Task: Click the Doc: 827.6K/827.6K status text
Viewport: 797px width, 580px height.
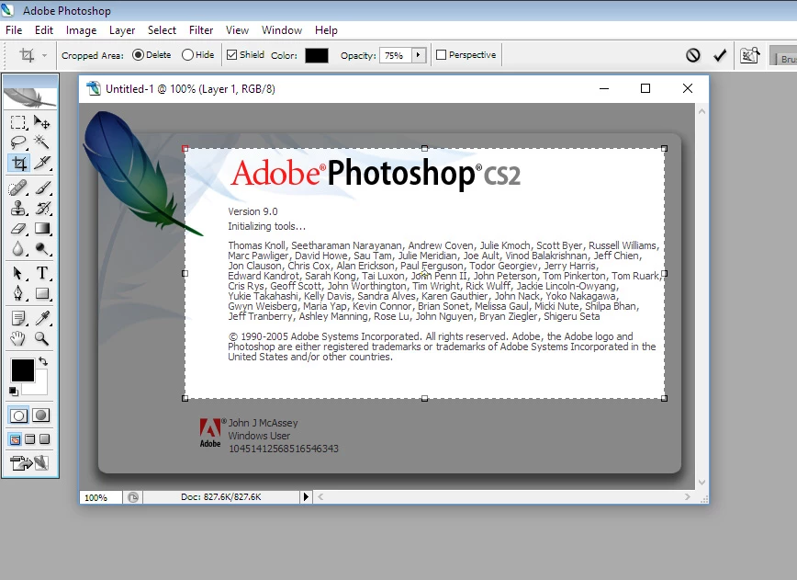Action: pos(220,496)
